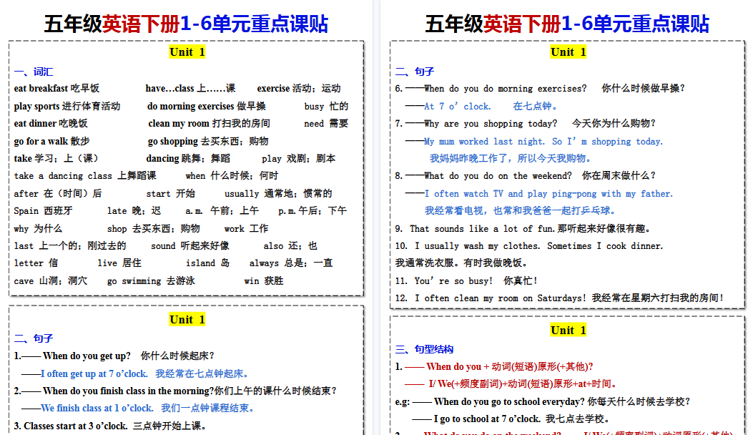Click the entry 'go swimming 去游泳'
This screenshot has width=753, height=435.
(151, 281)
